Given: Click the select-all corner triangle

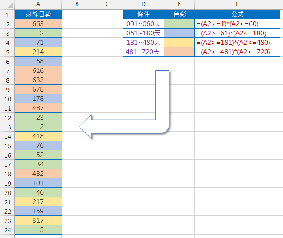Looking at the screenshot, I should tap(10, 5).
